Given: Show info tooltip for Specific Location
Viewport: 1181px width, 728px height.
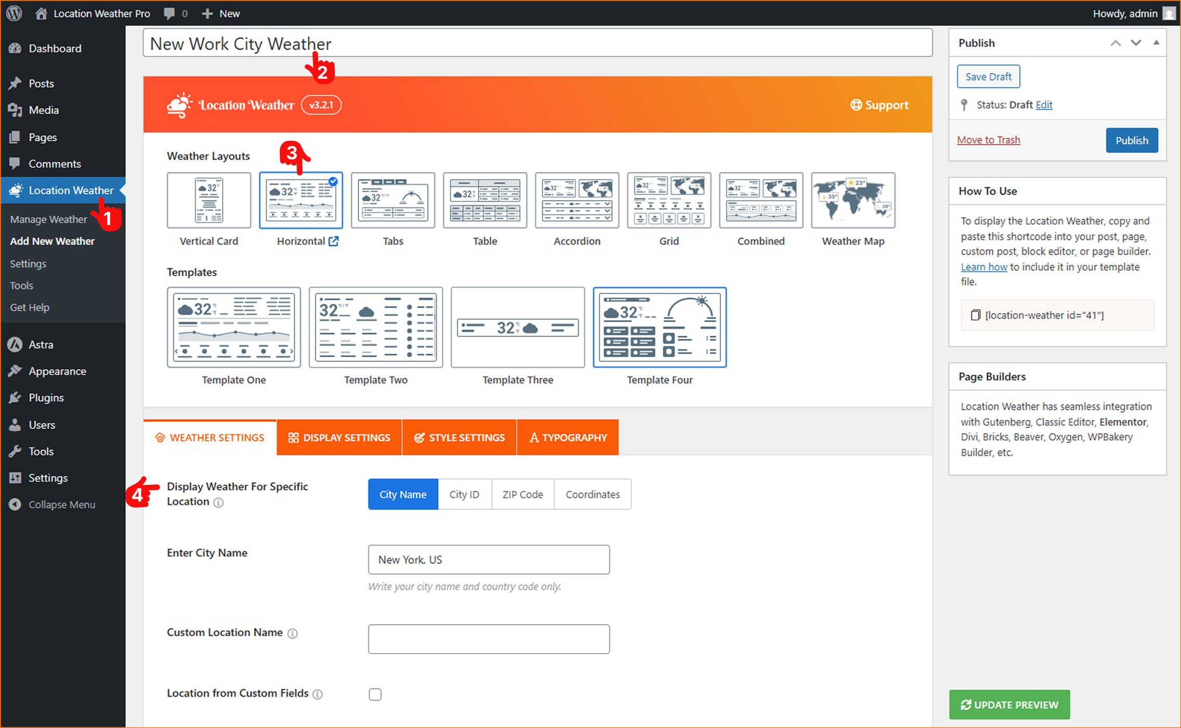Looking at the screenshot, I should tap(218, 502).
